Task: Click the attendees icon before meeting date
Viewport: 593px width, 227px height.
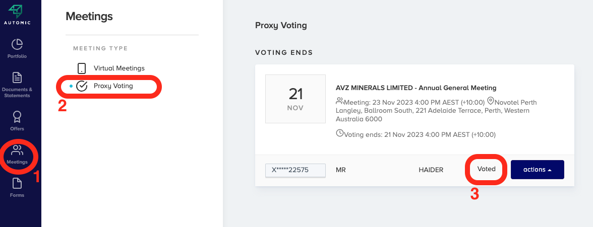Action: click(x=339, y=101)
